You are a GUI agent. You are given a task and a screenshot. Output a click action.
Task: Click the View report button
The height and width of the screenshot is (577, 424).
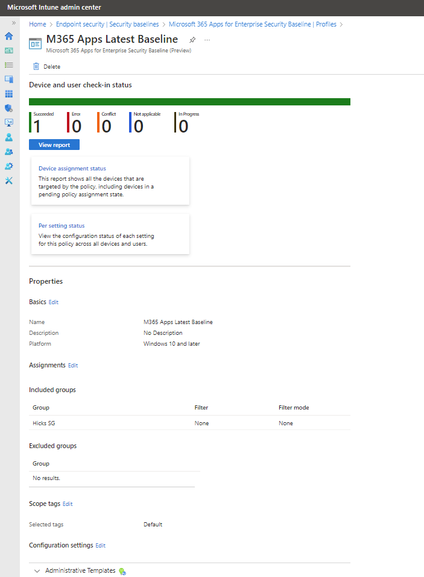[54, 145]
